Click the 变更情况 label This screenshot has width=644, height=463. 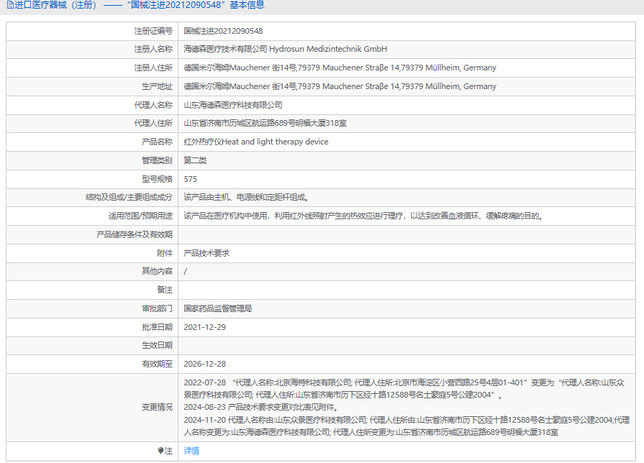[158, 408]
